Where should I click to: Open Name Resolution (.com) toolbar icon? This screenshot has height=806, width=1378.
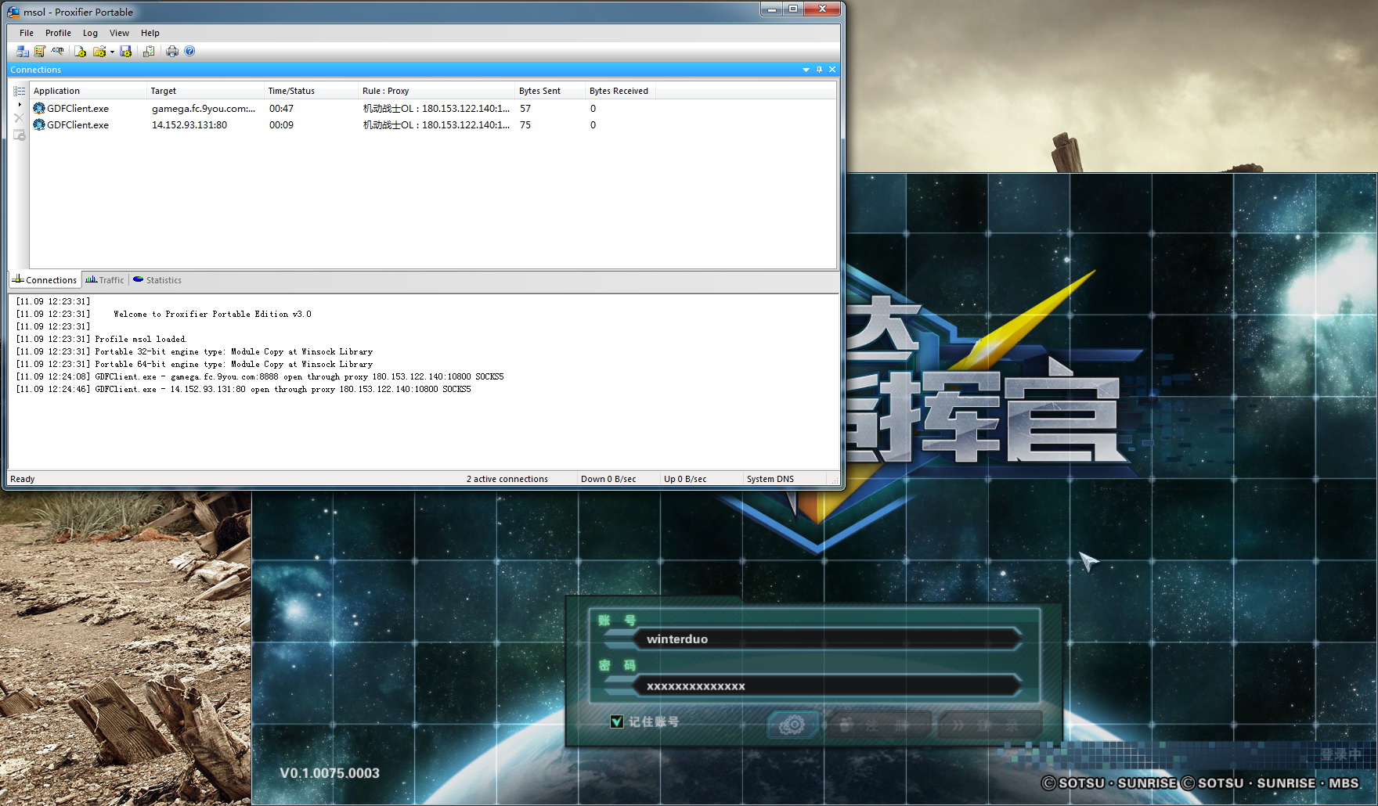pyautogui.click(x=57, y=52)
